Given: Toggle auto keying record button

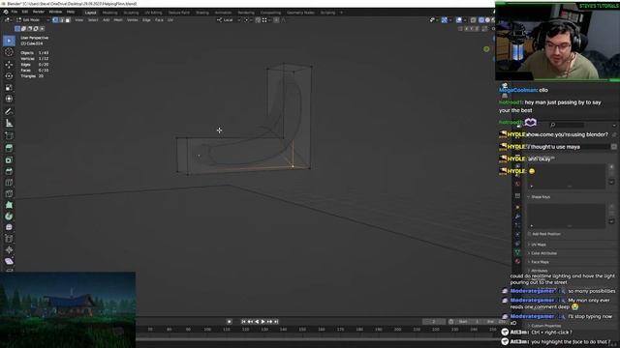Looking at the screenshot, I should [x=230, y=322].
